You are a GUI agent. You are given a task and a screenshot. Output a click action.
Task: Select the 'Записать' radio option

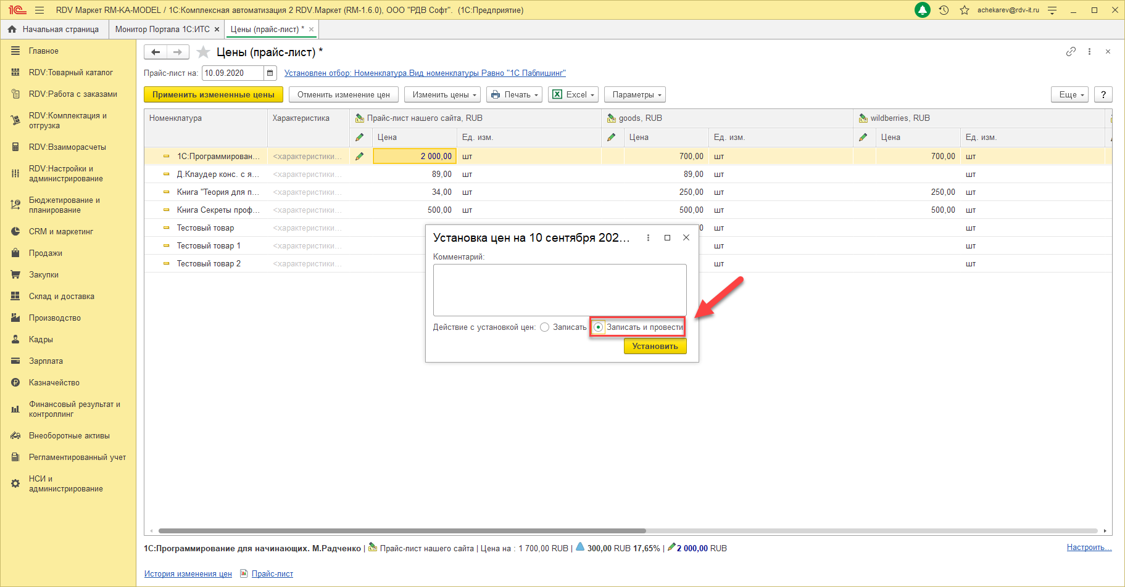pyautogui.click(x=545, y=327)
